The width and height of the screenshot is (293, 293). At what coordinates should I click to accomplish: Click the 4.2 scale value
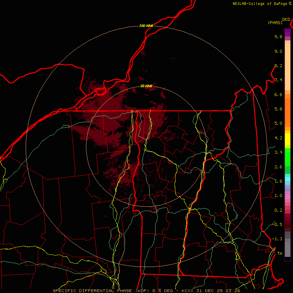point(278,138)
